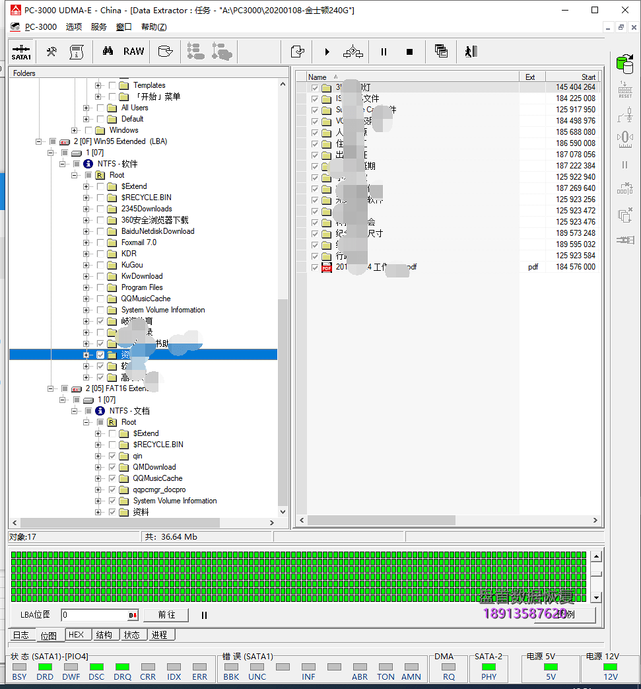Toggle checkbox for 2345Downloads folder

[100, 209]
